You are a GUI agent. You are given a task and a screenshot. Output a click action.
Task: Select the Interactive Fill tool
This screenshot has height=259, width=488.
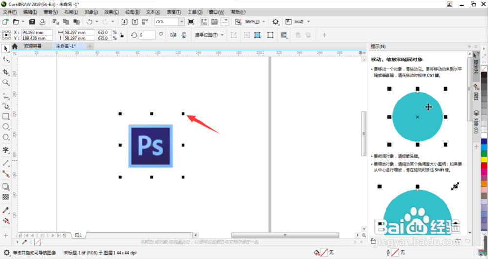click(x=5, y=221)
